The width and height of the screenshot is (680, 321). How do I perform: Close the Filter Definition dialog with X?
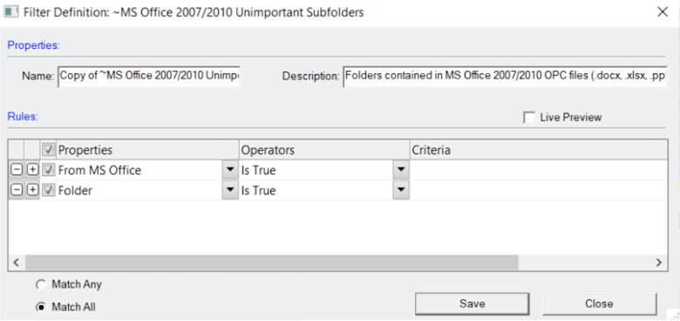tap(663, 12)
